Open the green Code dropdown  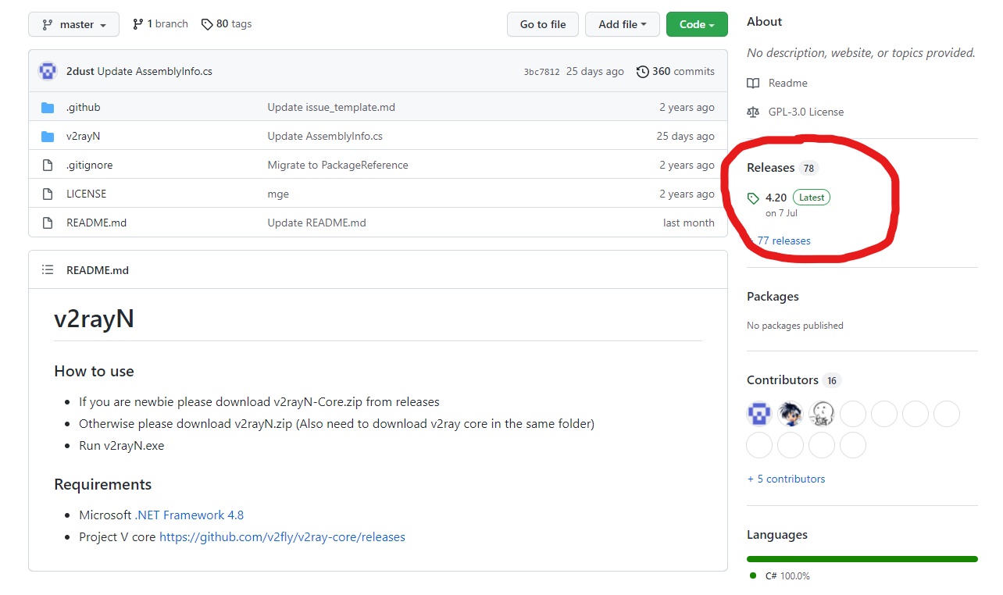(x=697, y=24)
